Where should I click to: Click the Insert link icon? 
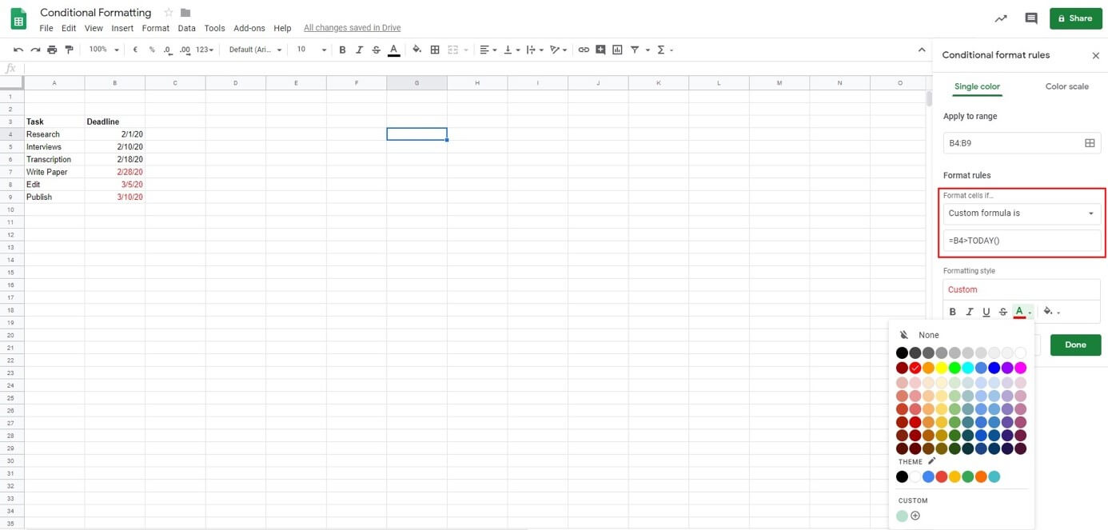(x=584, y=50)
